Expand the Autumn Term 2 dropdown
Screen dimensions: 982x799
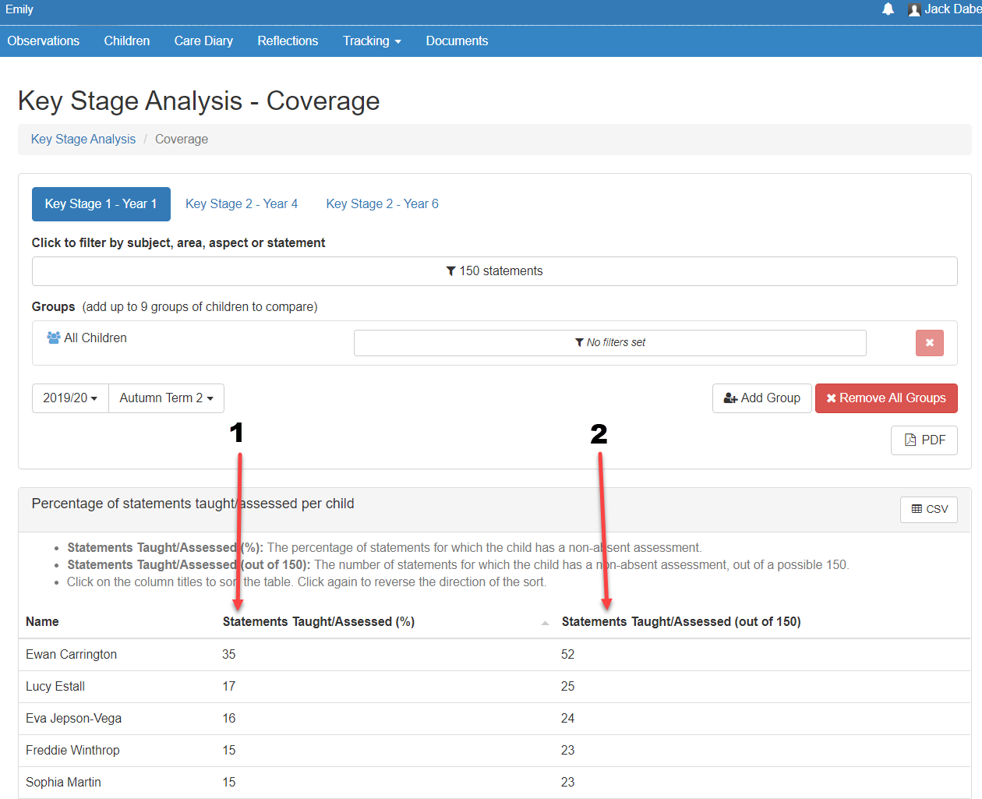tap(166, 398)
